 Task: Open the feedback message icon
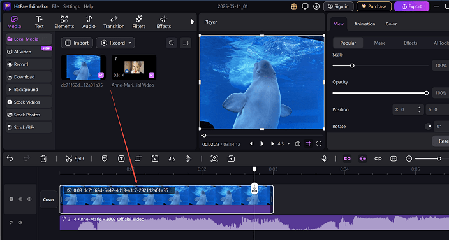coord(305,6)
